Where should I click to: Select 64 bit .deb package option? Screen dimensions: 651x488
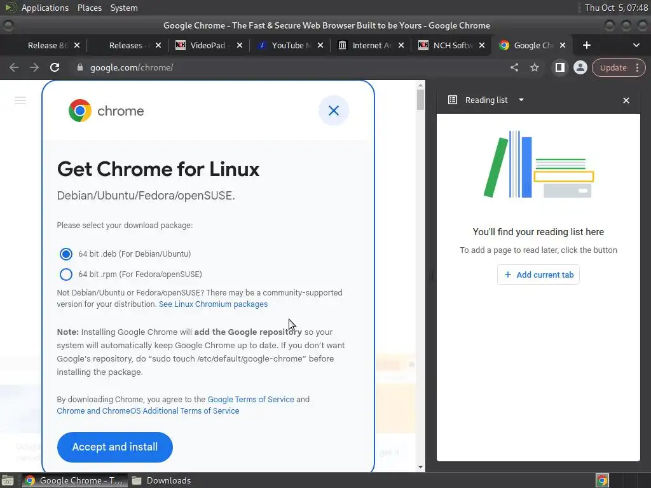(x=65, y=254)
